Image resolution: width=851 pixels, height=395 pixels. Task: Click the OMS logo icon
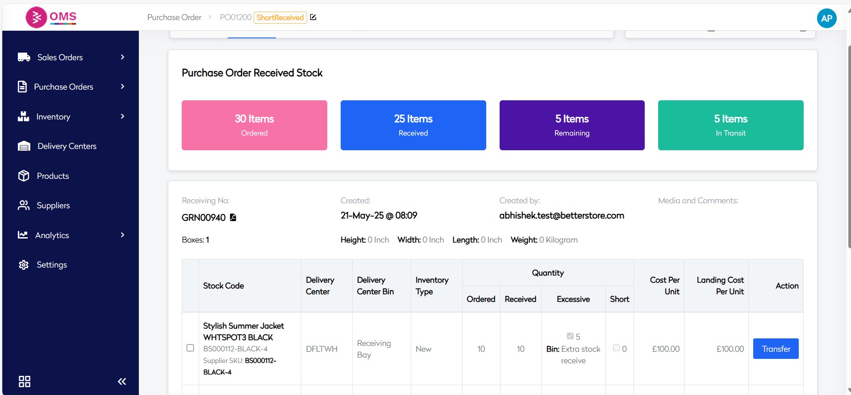37,17
